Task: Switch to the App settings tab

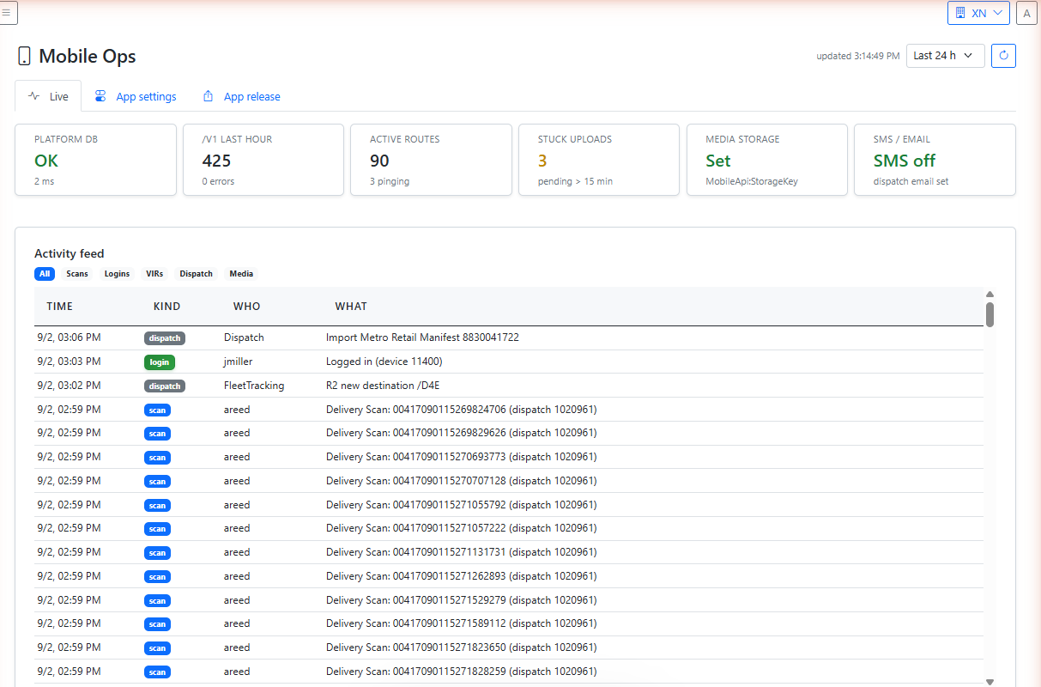Action: (136, 96)
